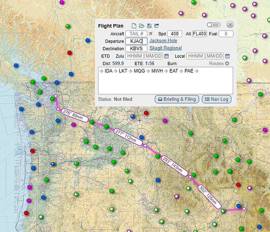Click the Spd field showing 400
The image size is (270, 232).
click(175, 34)
